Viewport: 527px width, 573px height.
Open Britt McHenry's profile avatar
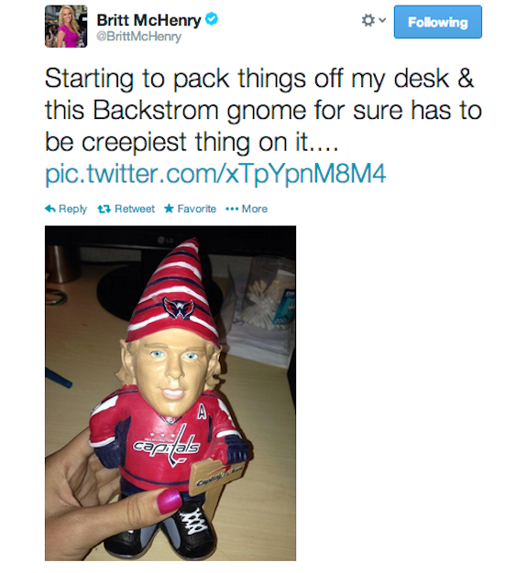(66, 27)
